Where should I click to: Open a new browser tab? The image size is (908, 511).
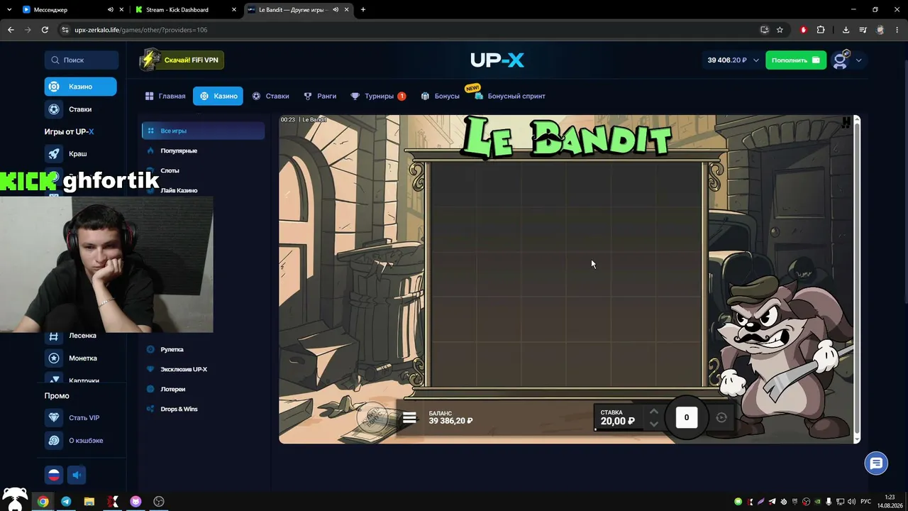[x=363, y=10]
